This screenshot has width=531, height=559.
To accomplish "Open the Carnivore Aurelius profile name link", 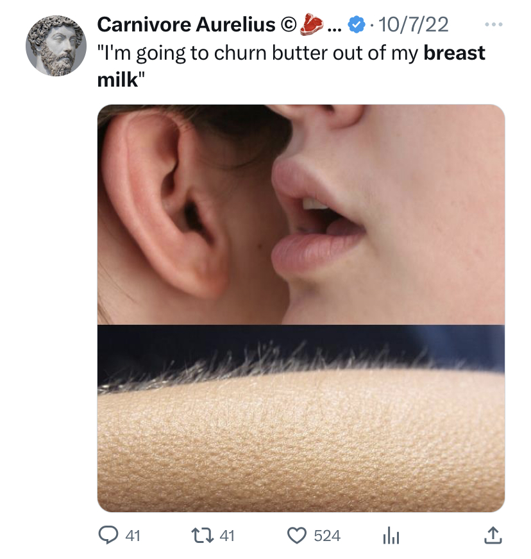I will tap(186, 24).
